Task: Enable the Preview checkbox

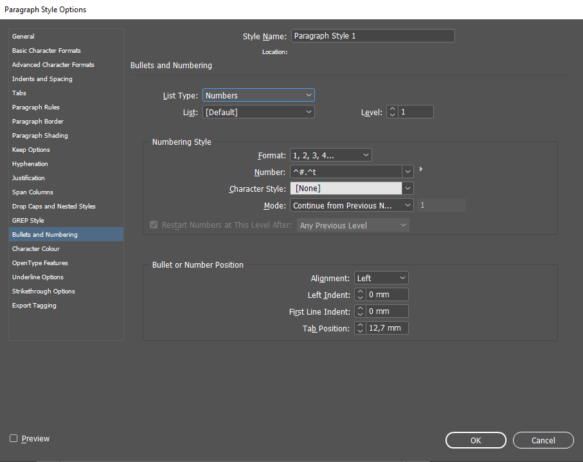Action: point(14,438)
